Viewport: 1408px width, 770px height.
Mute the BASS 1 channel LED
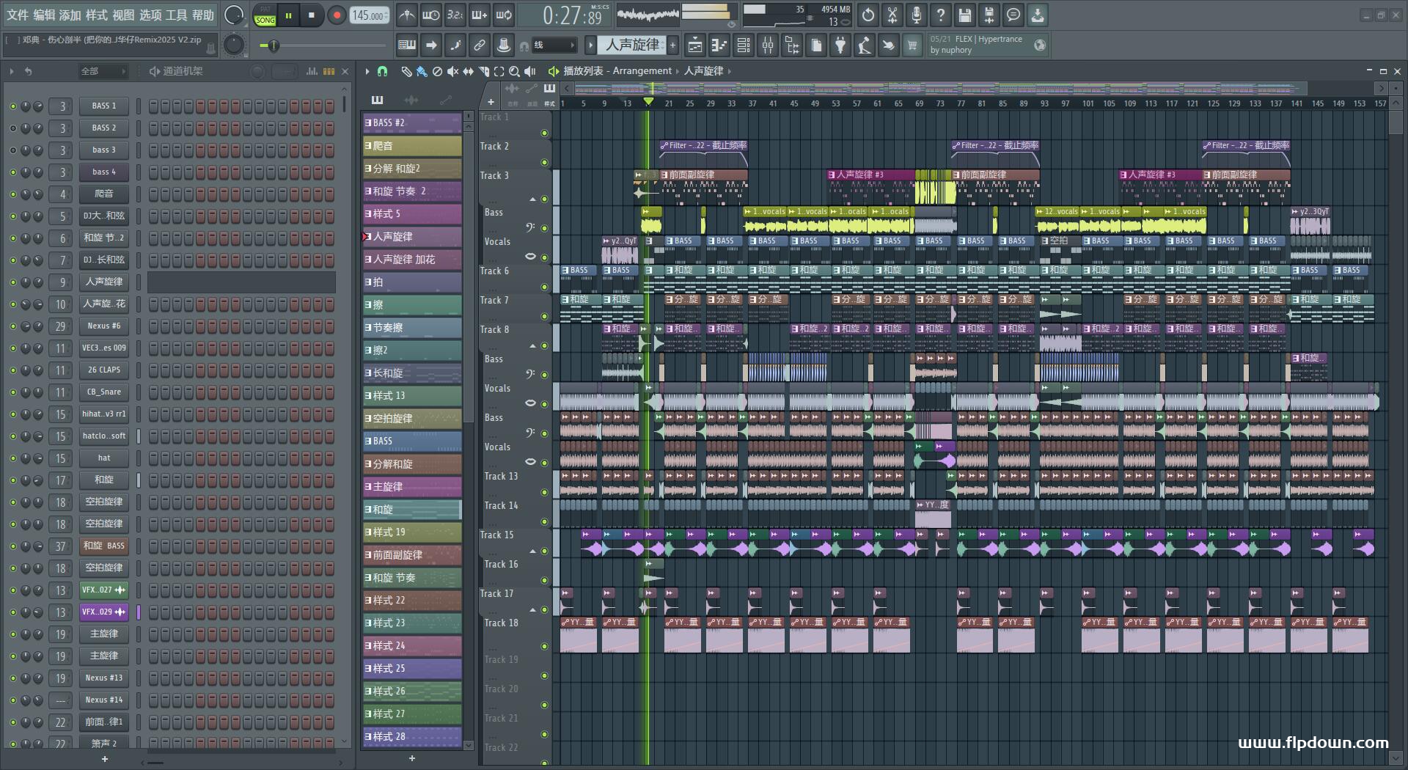12,106
